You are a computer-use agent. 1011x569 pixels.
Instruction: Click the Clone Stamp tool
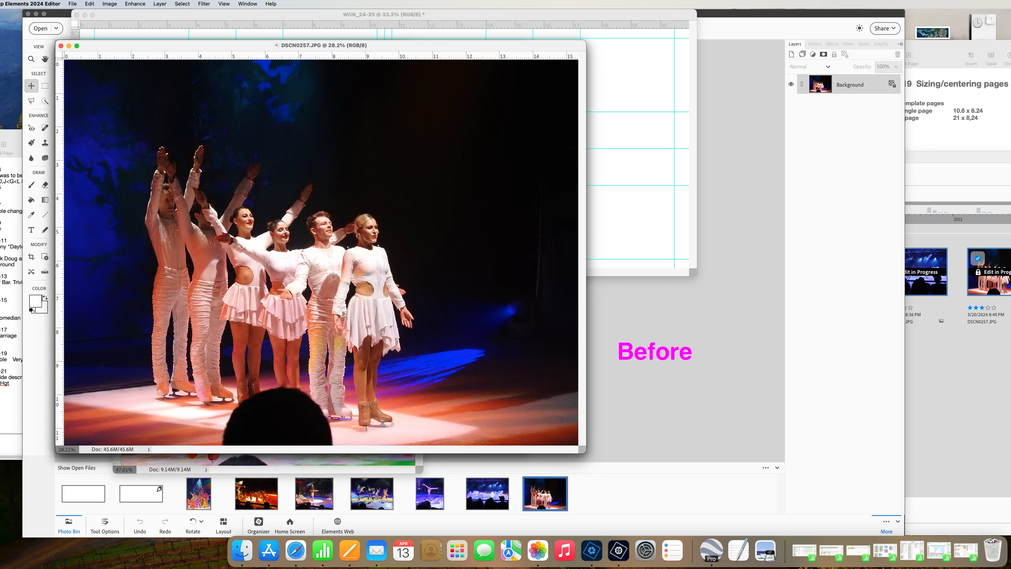(x=45, y=143)
